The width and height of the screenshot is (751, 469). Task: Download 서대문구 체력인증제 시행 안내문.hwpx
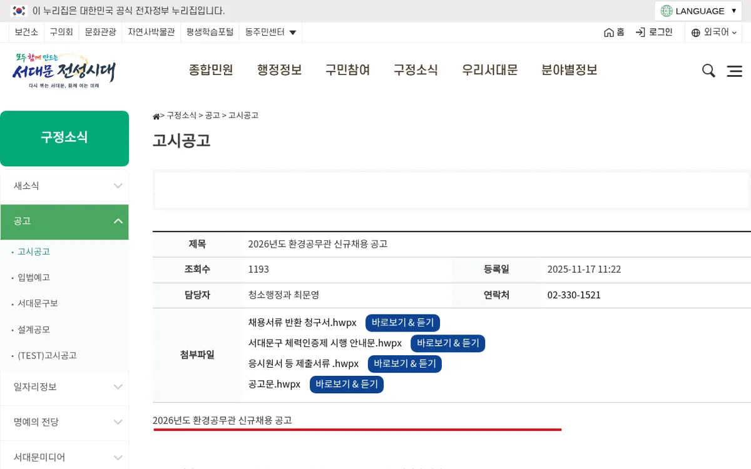coord(325,343)
